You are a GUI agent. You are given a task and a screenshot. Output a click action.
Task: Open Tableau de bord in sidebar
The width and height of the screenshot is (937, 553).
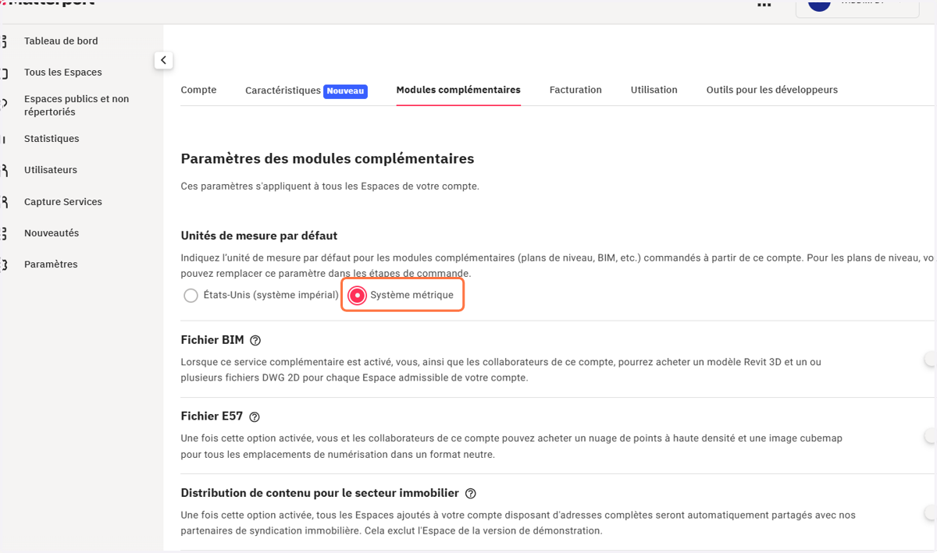(x=61, y=41)
